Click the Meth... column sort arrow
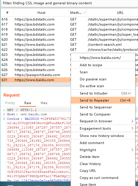This screenshot has width=138, height=186. (84, 13)
